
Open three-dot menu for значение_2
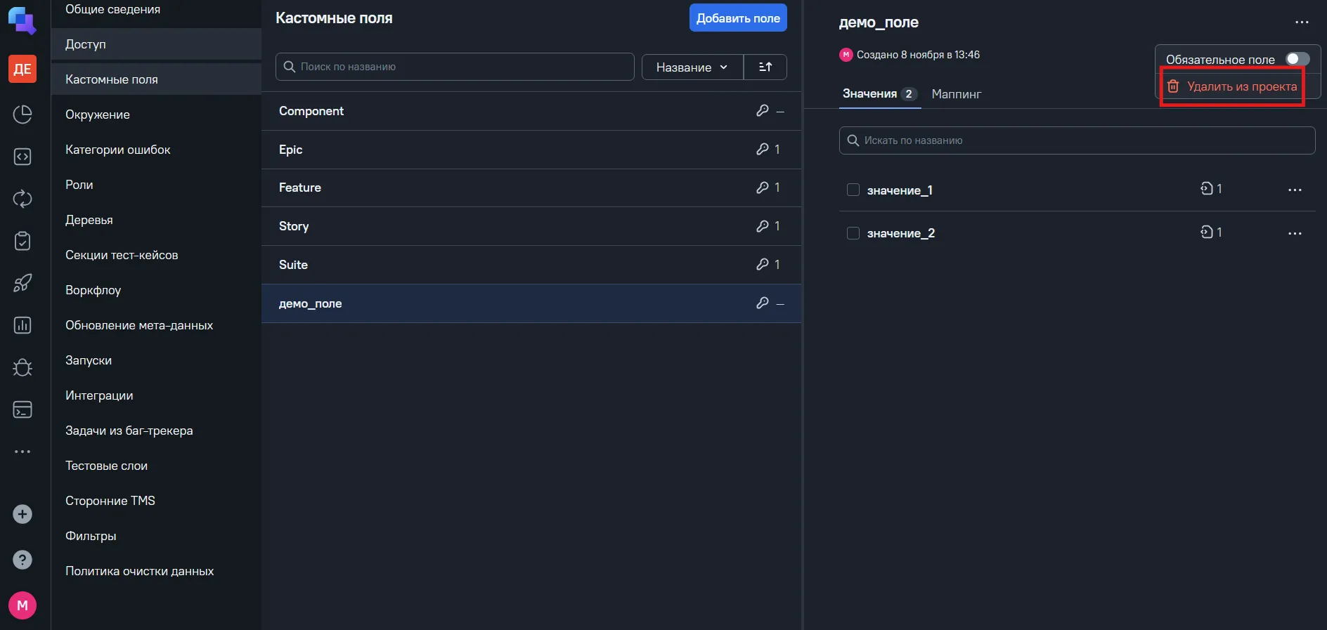click(x=1295, y=233)
